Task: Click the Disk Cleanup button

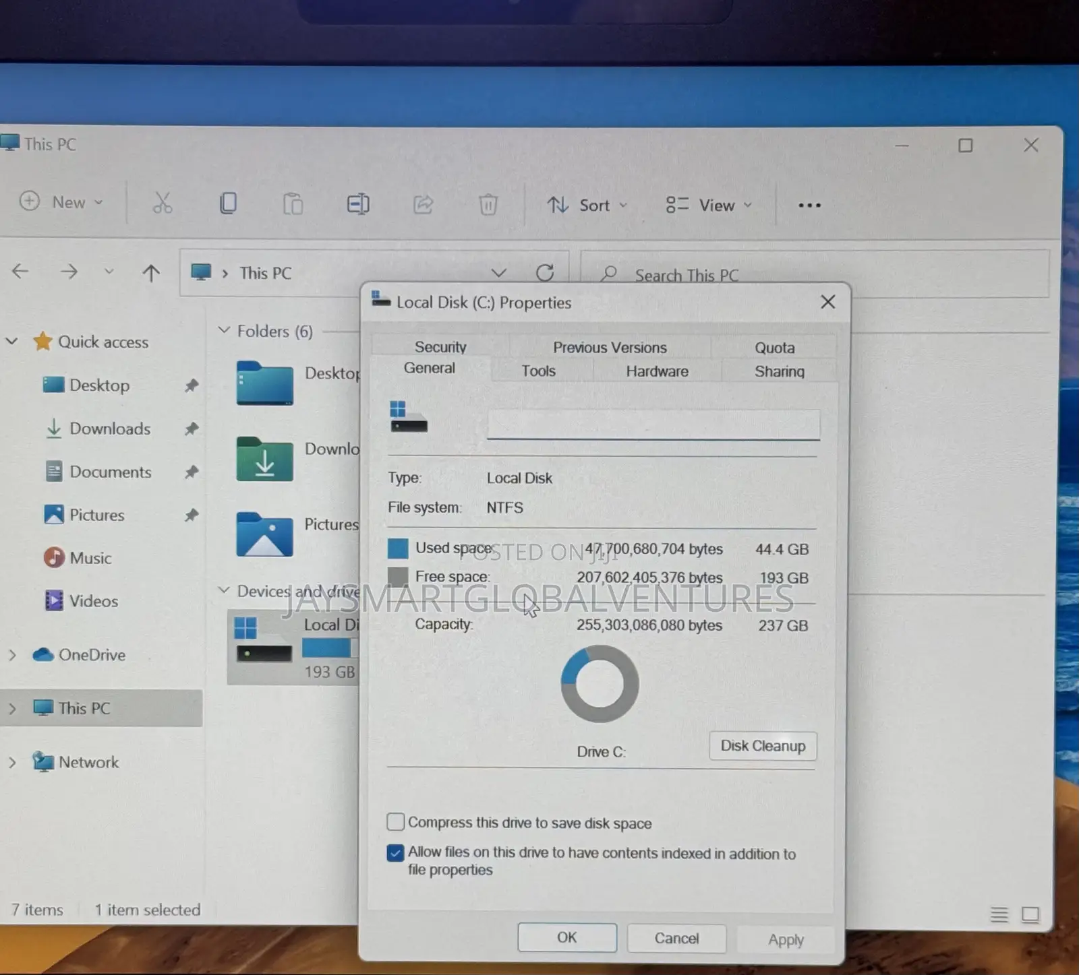Action: click(x=763, y=746)
